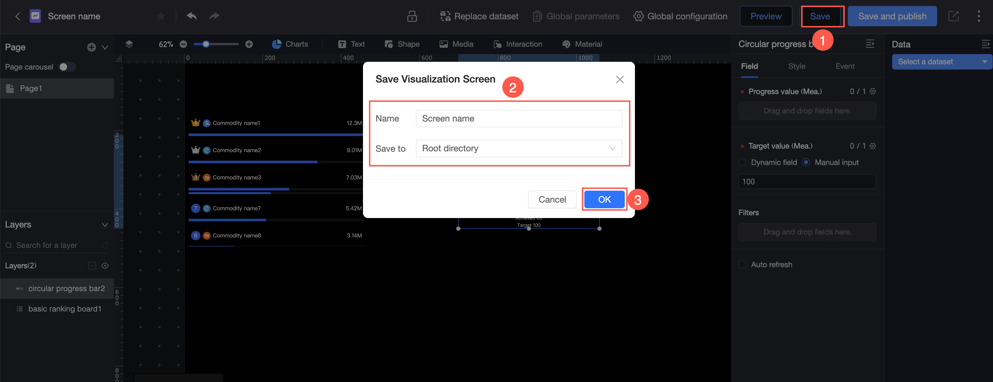Toggle visibility eye for all layers
993x382 pixels.
coord(105,266)
